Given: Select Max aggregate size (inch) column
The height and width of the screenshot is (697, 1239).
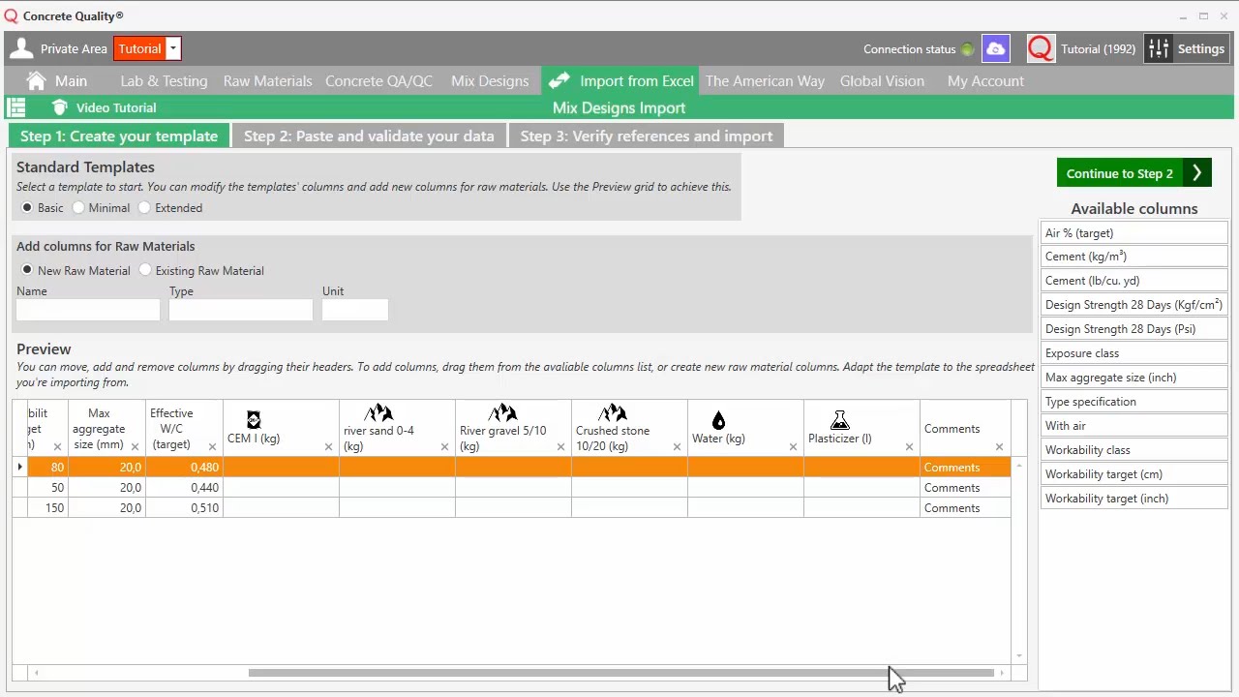Looking at the screenshot, I should click(1133, 378).
